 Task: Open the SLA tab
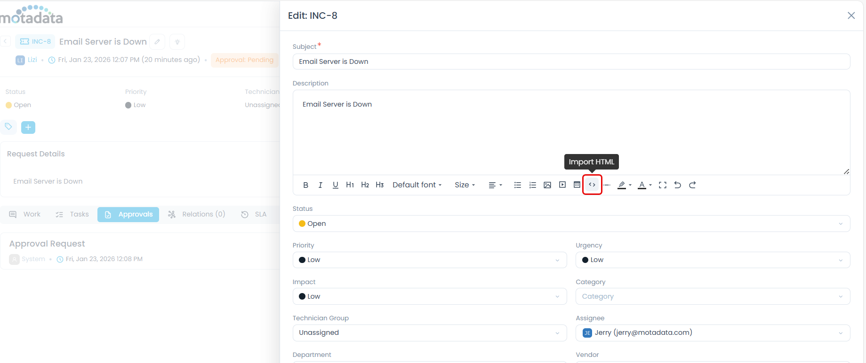click(x=254, y=214)
